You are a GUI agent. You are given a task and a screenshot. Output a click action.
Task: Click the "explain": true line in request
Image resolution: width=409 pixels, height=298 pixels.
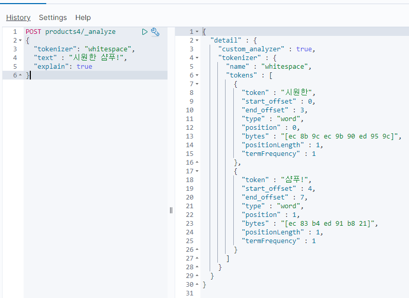click(63, 67)
